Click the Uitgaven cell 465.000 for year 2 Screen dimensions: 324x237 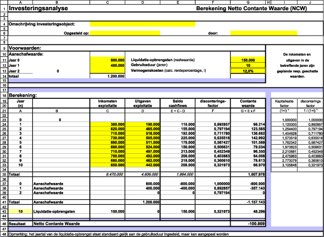(143, 129)
